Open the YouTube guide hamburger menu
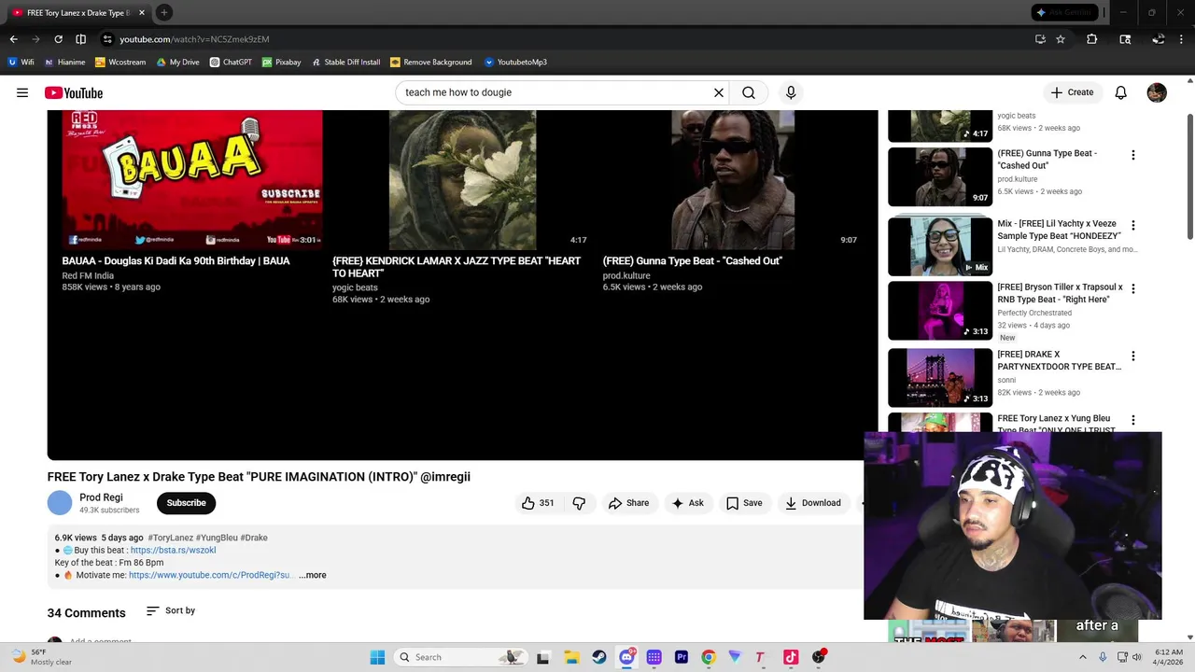This screenshot has height=672, width=1195. [x=22, y=92]
